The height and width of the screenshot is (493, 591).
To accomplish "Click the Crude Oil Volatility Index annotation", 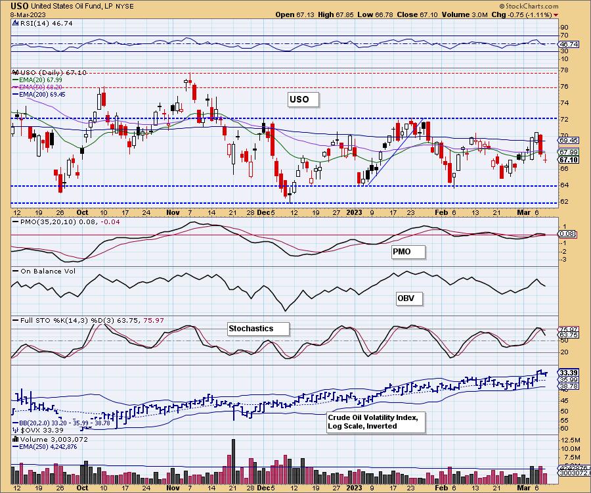I will [x=376, y=422].
